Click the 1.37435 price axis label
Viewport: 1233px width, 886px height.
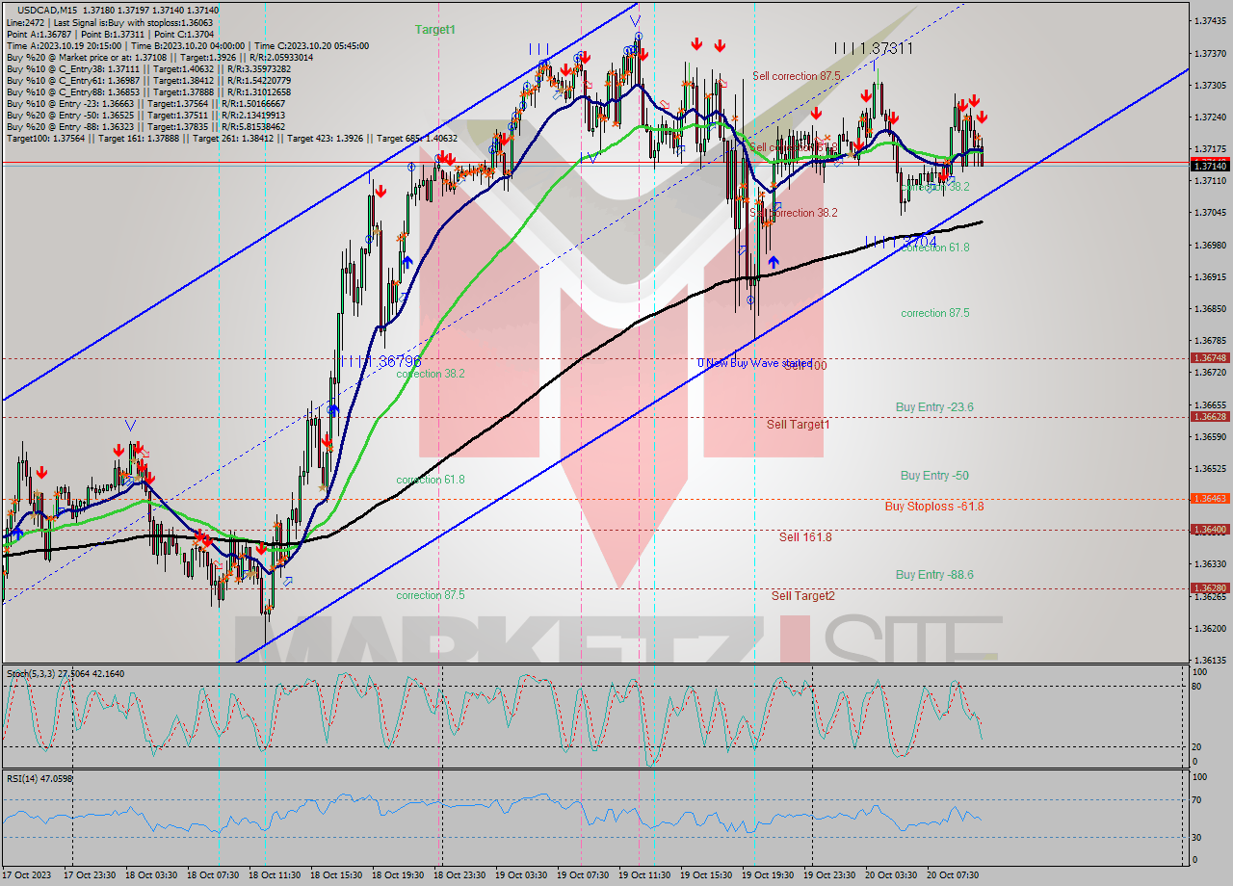click(x=1210, y=21)
